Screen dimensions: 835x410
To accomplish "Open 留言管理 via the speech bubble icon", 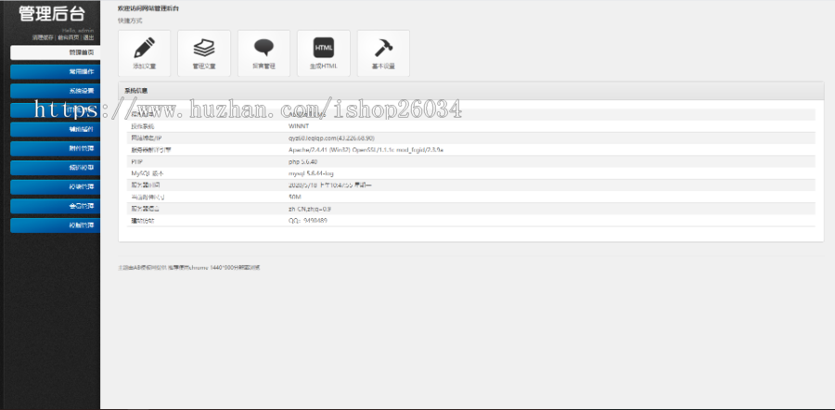I will point(263,53).
